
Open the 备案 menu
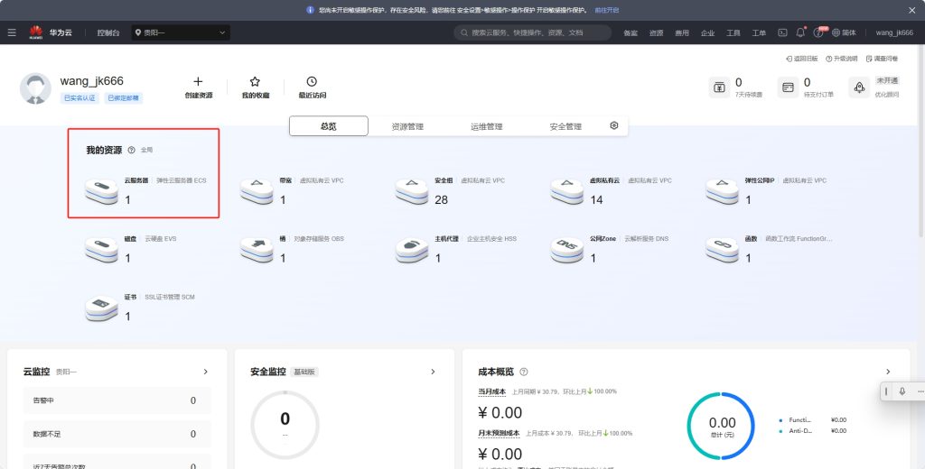tap(631, 33)
